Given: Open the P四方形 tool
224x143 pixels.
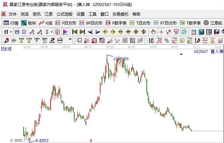Looking at the screenshot, I should 66,23.
